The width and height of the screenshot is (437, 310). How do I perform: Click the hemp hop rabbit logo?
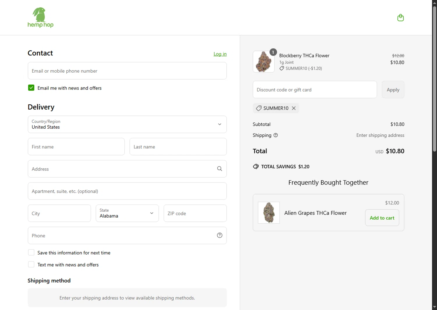coord(40,17)
